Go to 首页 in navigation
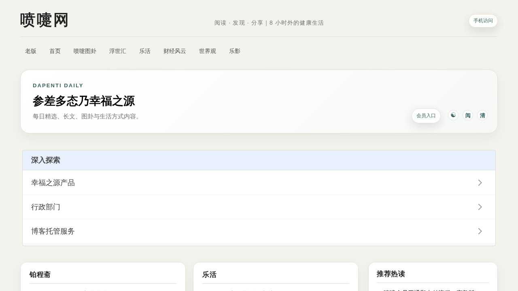 55,51
